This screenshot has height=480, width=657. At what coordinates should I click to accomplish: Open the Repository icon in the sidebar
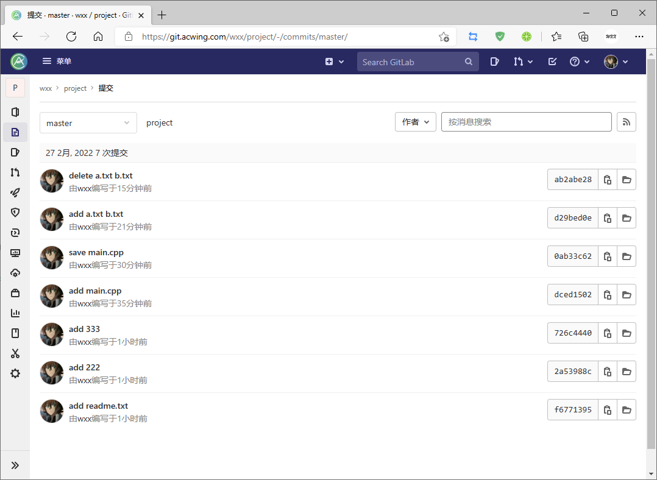coord(15,132)
